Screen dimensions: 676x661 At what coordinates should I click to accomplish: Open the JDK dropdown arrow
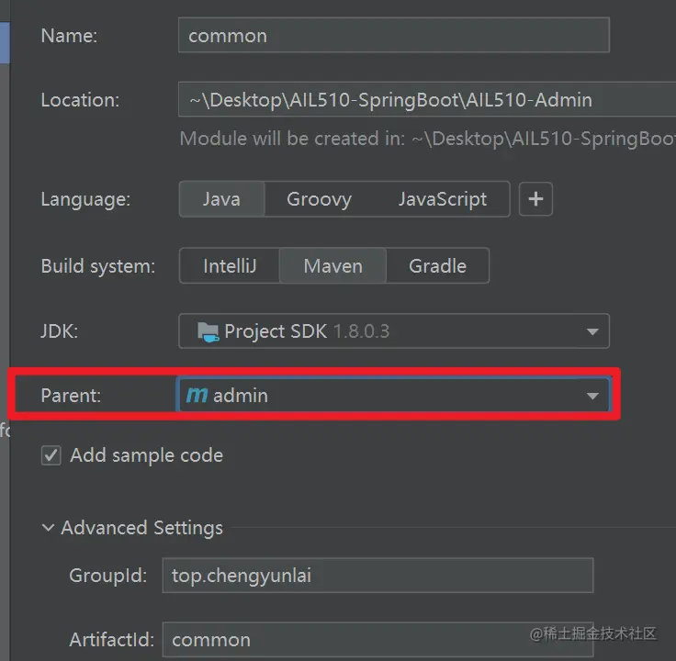pos(592,331)
